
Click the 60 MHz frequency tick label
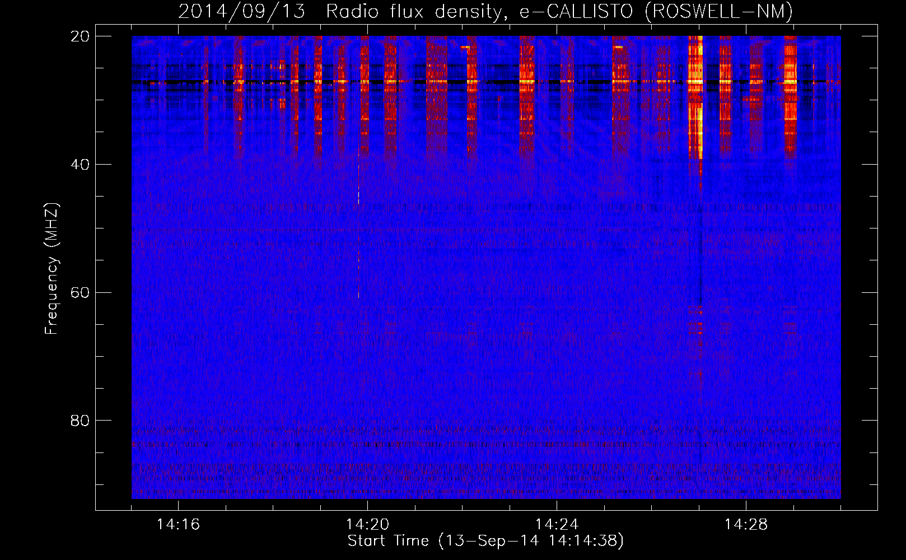pyautogui.click(x=80, y=292)
